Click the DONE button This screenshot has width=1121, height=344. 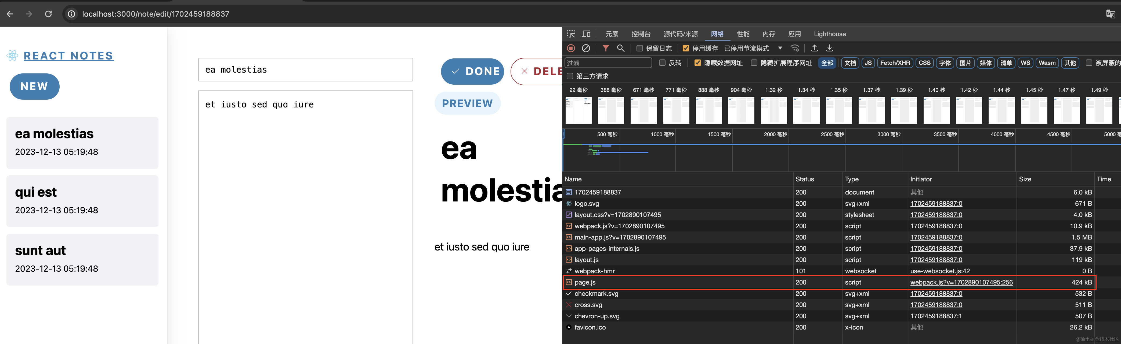[x=472, y=71]
